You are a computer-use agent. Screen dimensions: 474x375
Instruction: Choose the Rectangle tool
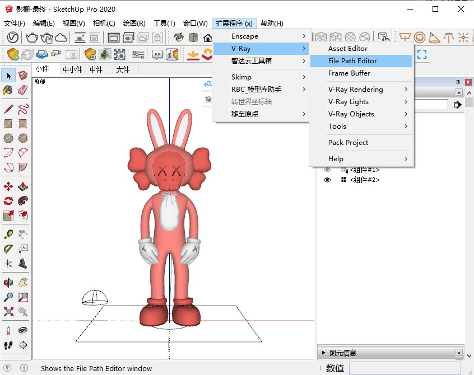tap(8, 124)
